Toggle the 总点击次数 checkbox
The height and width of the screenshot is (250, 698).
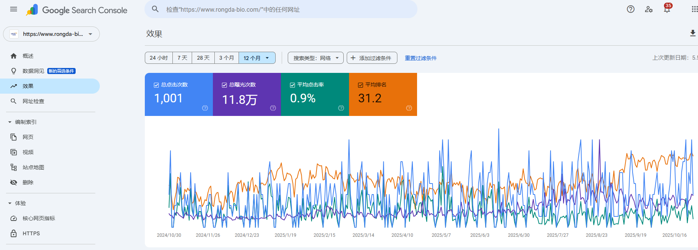(x=156, y=85)
